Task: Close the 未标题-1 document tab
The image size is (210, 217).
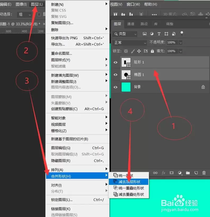Action: point(44,24)
